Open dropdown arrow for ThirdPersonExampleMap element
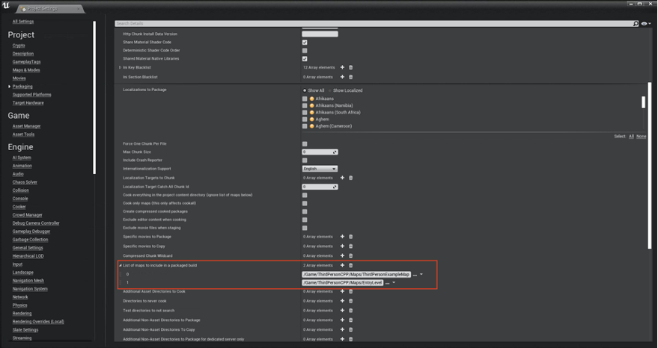The height and width of the screenshot is (348, 658). [421, 275]
